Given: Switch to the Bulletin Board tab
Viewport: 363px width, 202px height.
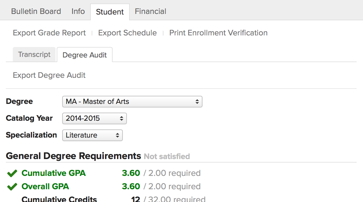Looking at the screenshot, I should pyautogui.click(x=36, y=11).
